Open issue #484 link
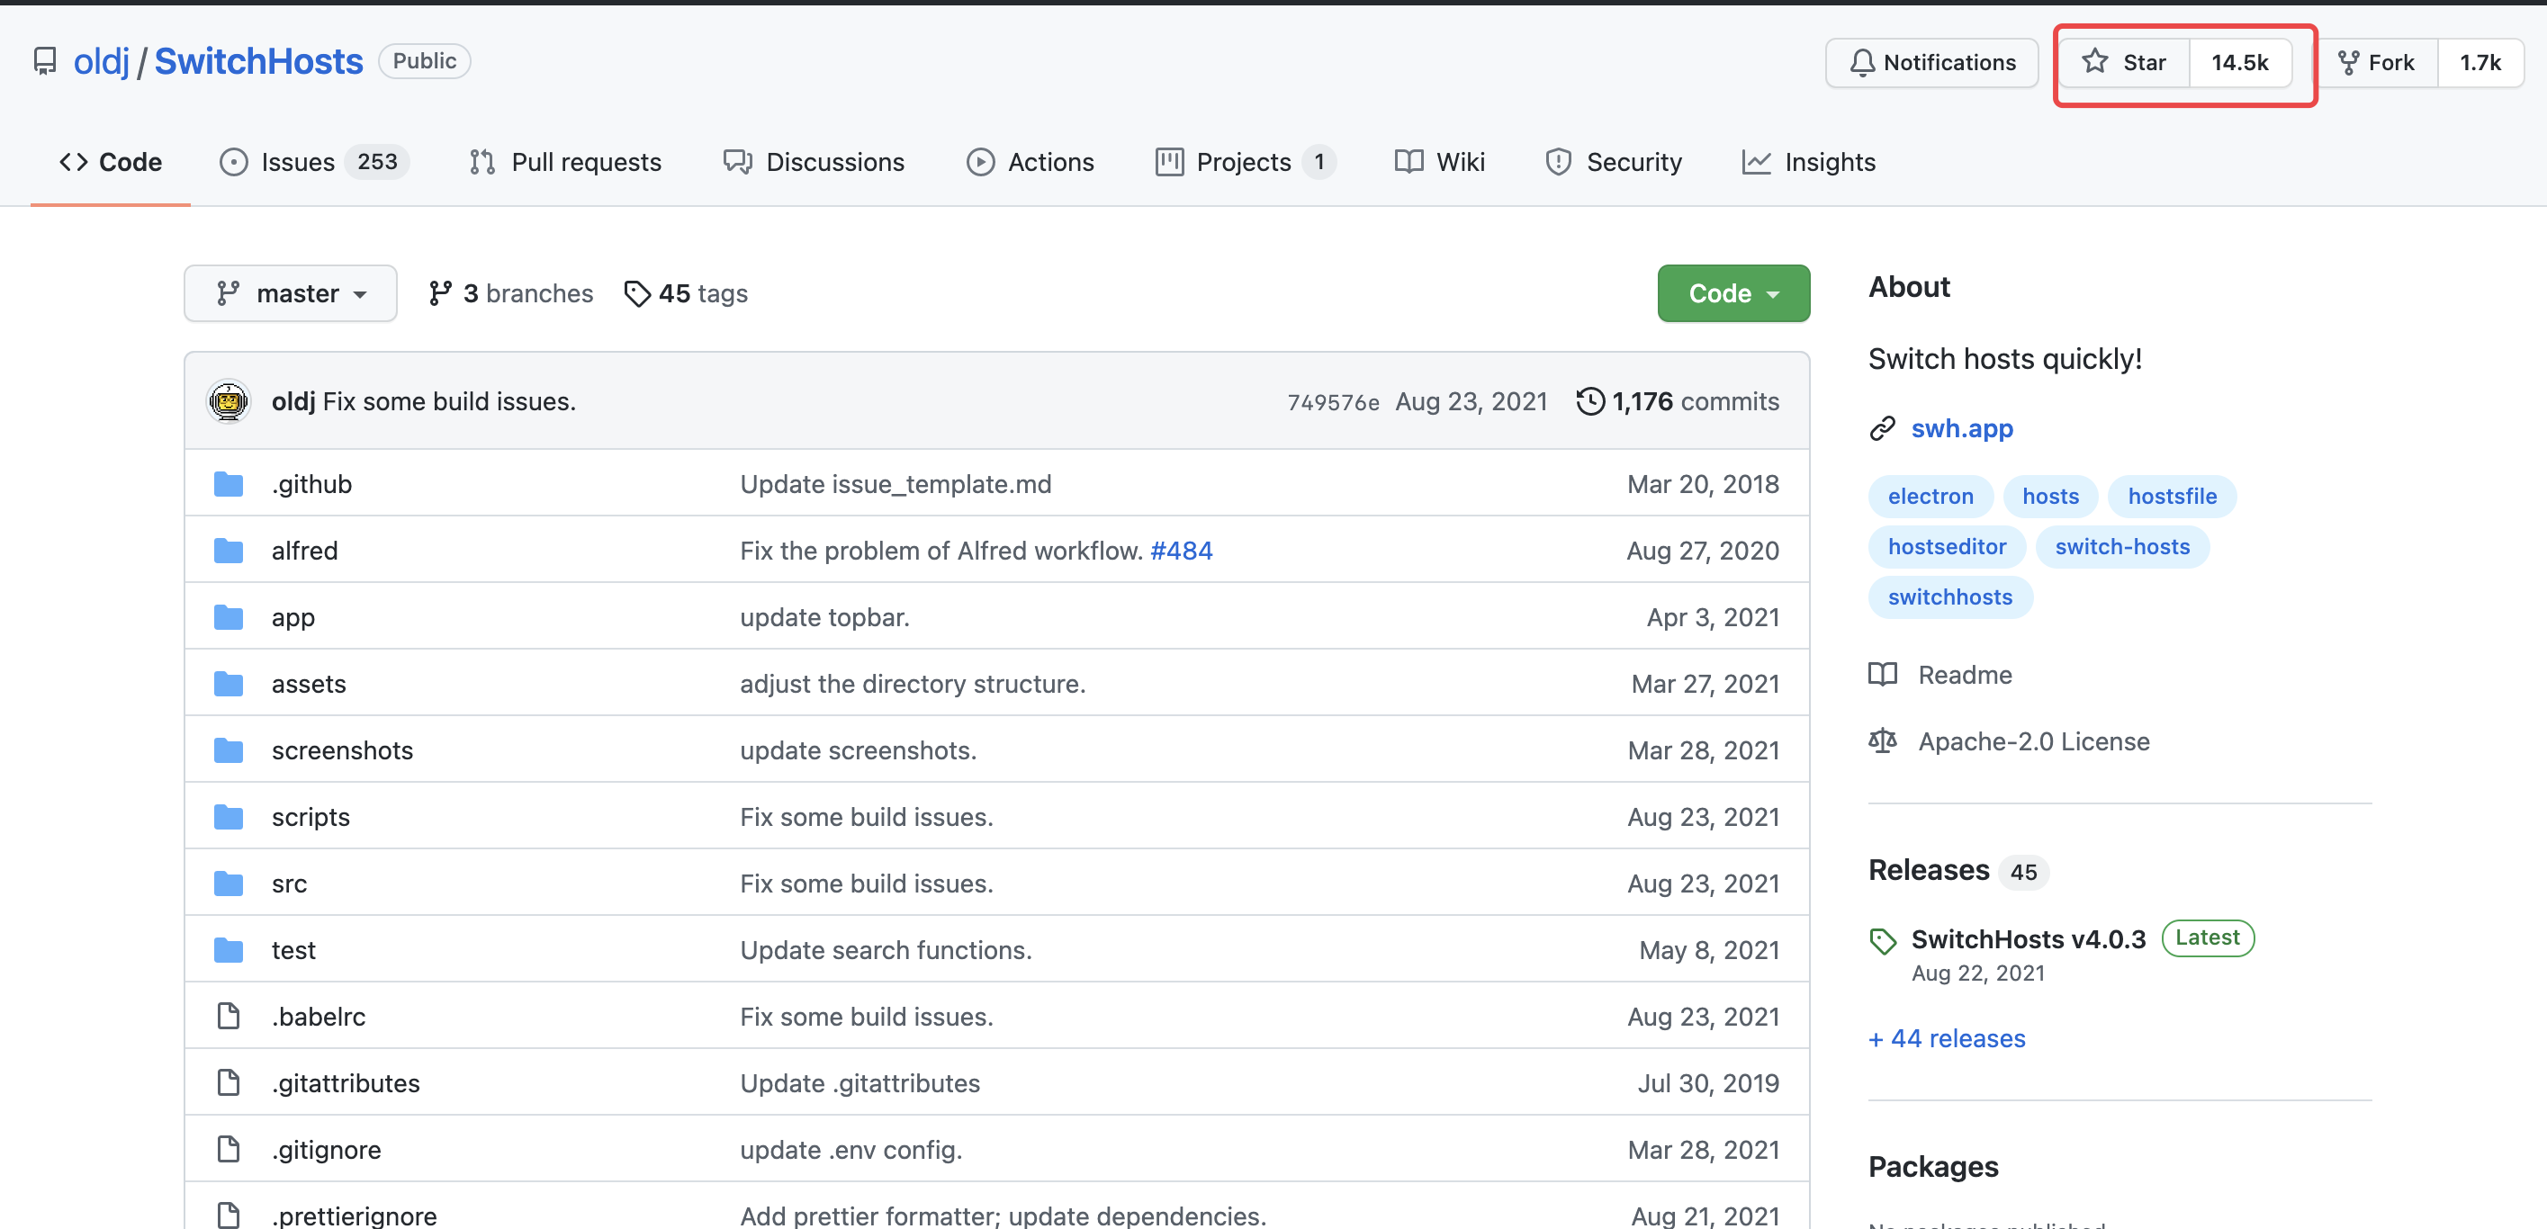 point(1181,551)
